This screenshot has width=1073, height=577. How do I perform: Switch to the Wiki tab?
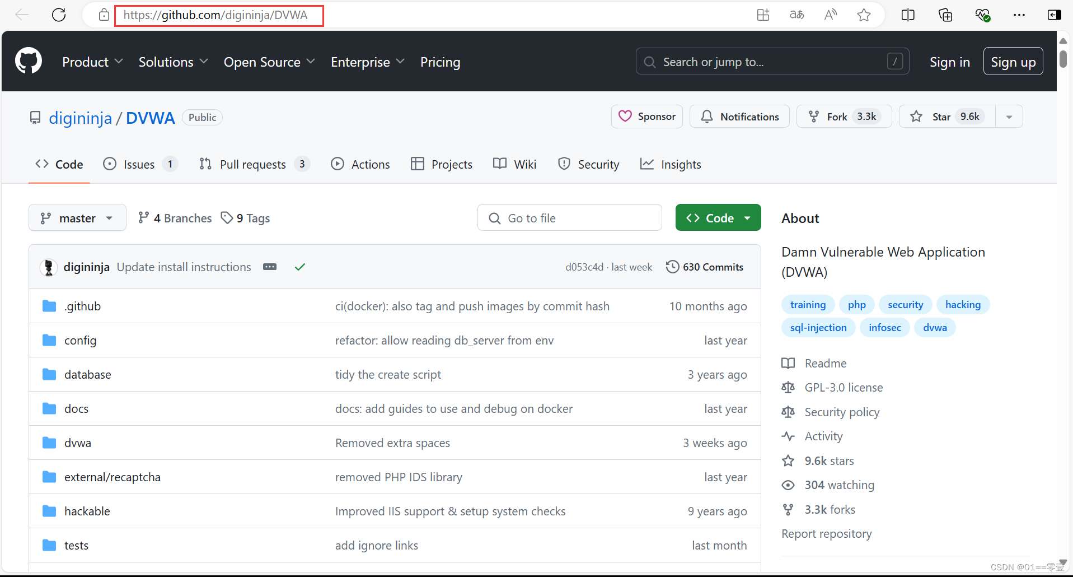tap(514, 164)
